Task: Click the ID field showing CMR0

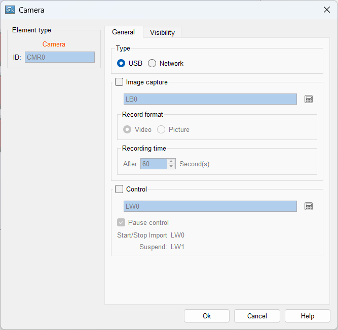Action: point(59,57)
